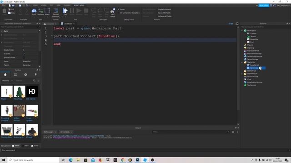Click the script editor split view icon
Image resolution: width=291 pixels, height=163 pixels.
point(237,24)
